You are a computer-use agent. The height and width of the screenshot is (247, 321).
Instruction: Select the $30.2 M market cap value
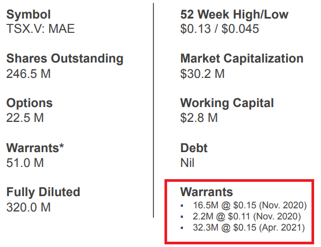[203, 74]
